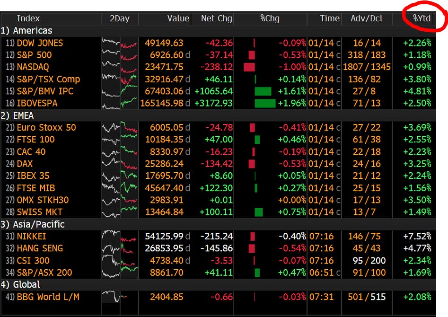The width and height of the screenshot is (448, 317).
Task: Click FTSE 100 value 10184.35
Action: (164, 140)
